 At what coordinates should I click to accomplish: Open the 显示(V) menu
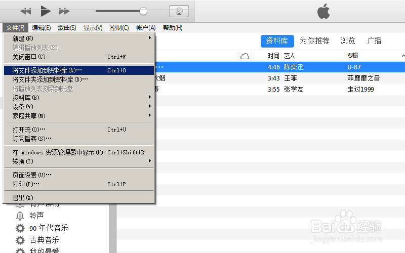click(x=93, y=28)
